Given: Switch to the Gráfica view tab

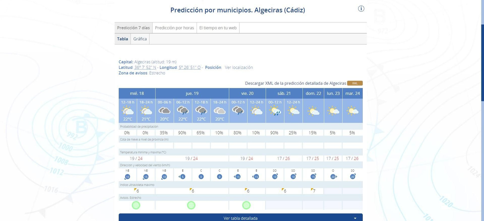Looking at the screenshot, I should (x=140, y=39).
